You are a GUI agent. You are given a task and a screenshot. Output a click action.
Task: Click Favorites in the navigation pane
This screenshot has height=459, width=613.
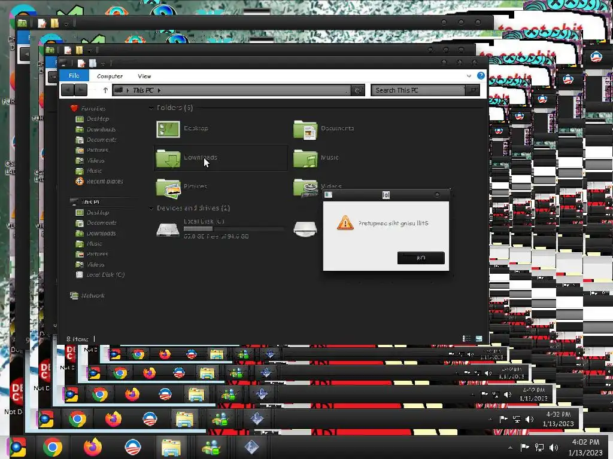tap(93, 109)
